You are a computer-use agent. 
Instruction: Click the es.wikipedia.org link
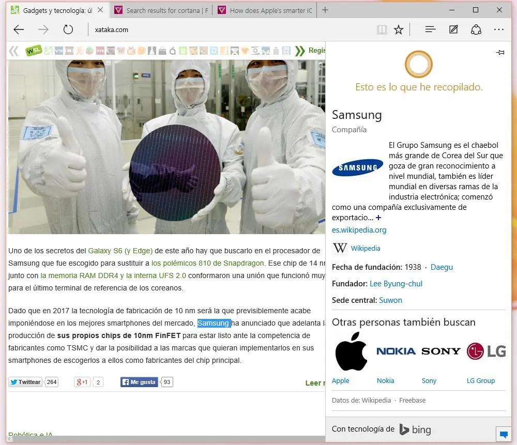[x=359, y=230]
